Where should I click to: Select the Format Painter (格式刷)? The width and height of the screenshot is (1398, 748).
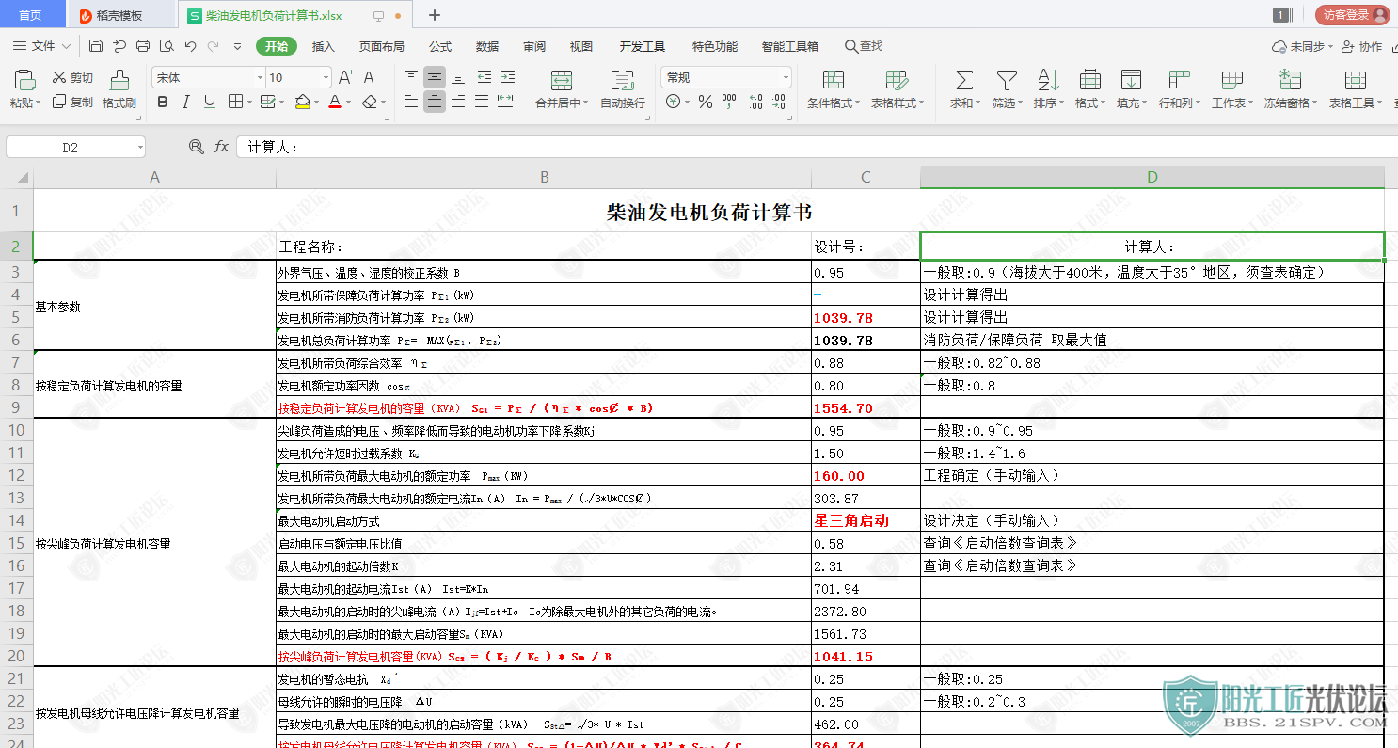pos(119,89)
